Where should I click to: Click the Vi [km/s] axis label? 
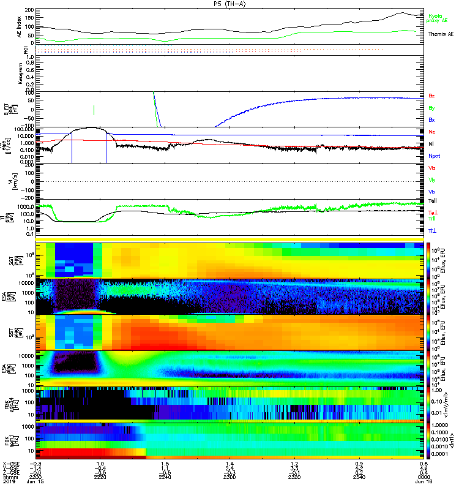click(x=14, y=181)
